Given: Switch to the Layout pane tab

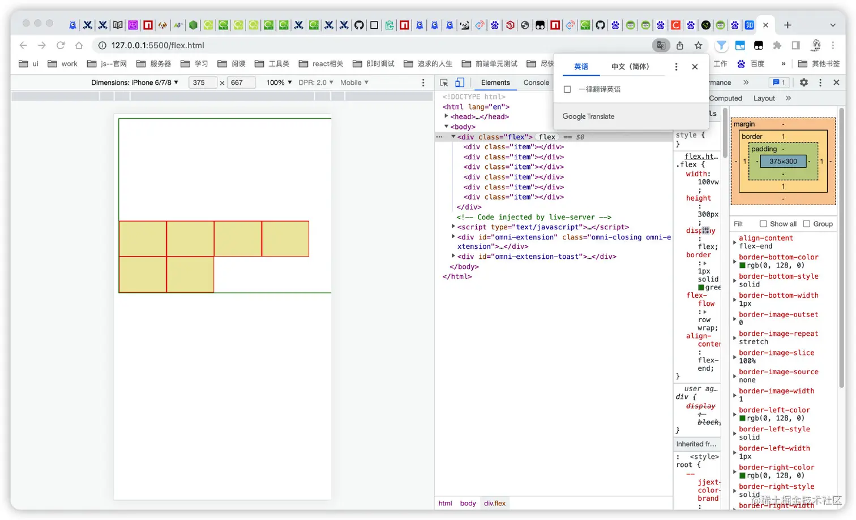Looking at the screenshot, I should [x=764, y=98].
